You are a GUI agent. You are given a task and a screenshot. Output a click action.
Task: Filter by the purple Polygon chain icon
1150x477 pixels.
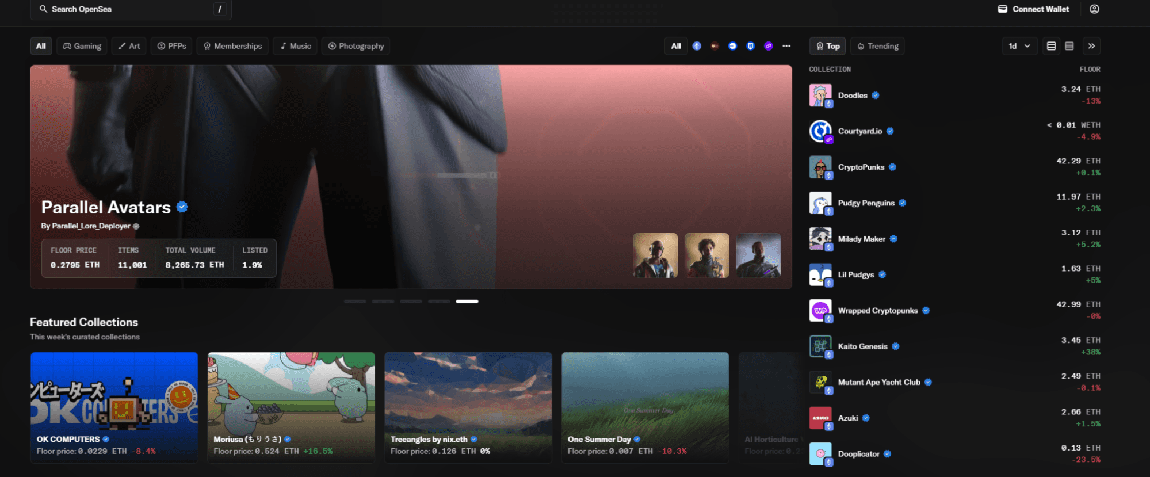tap(768, 46)
